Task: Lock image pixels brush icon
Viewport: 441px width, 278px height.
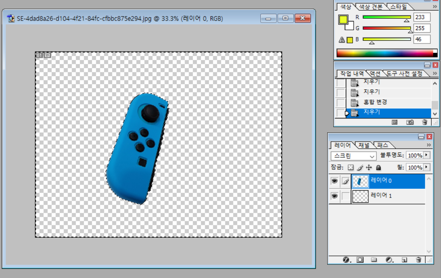Action: pos(360,167)
